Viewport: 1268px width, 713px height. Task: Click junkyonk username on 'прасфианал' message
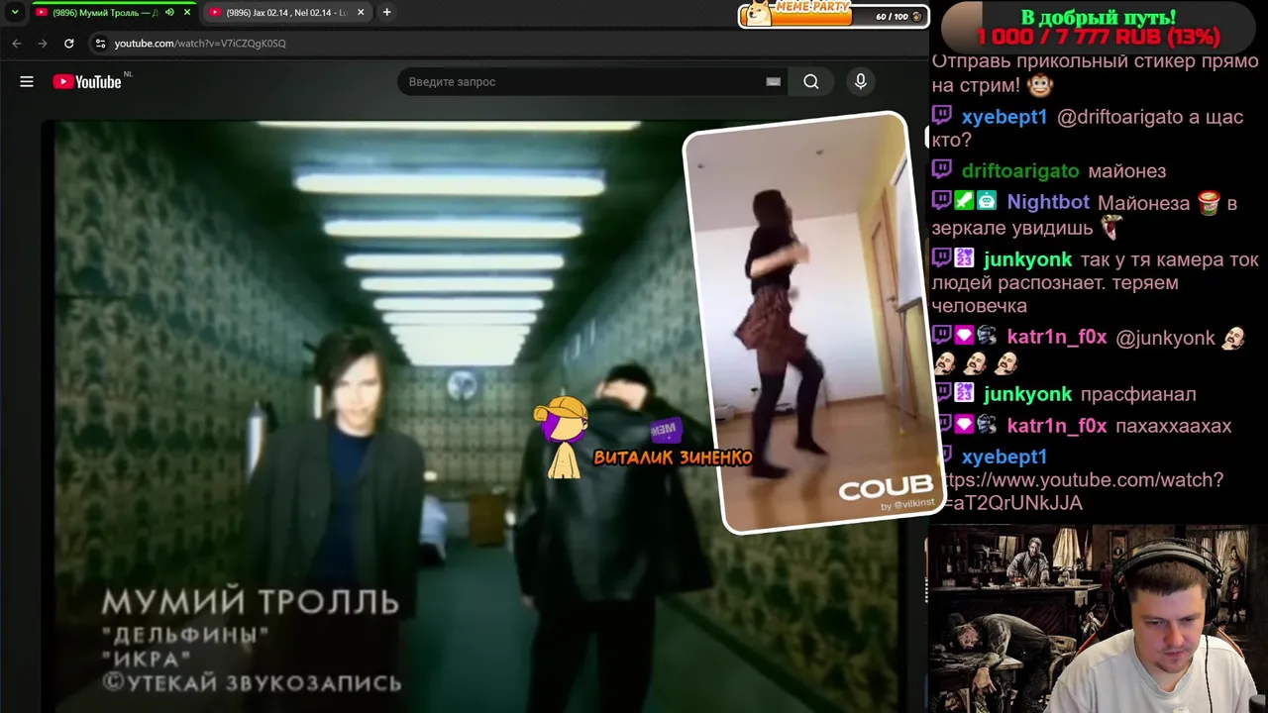(1027, 394)
